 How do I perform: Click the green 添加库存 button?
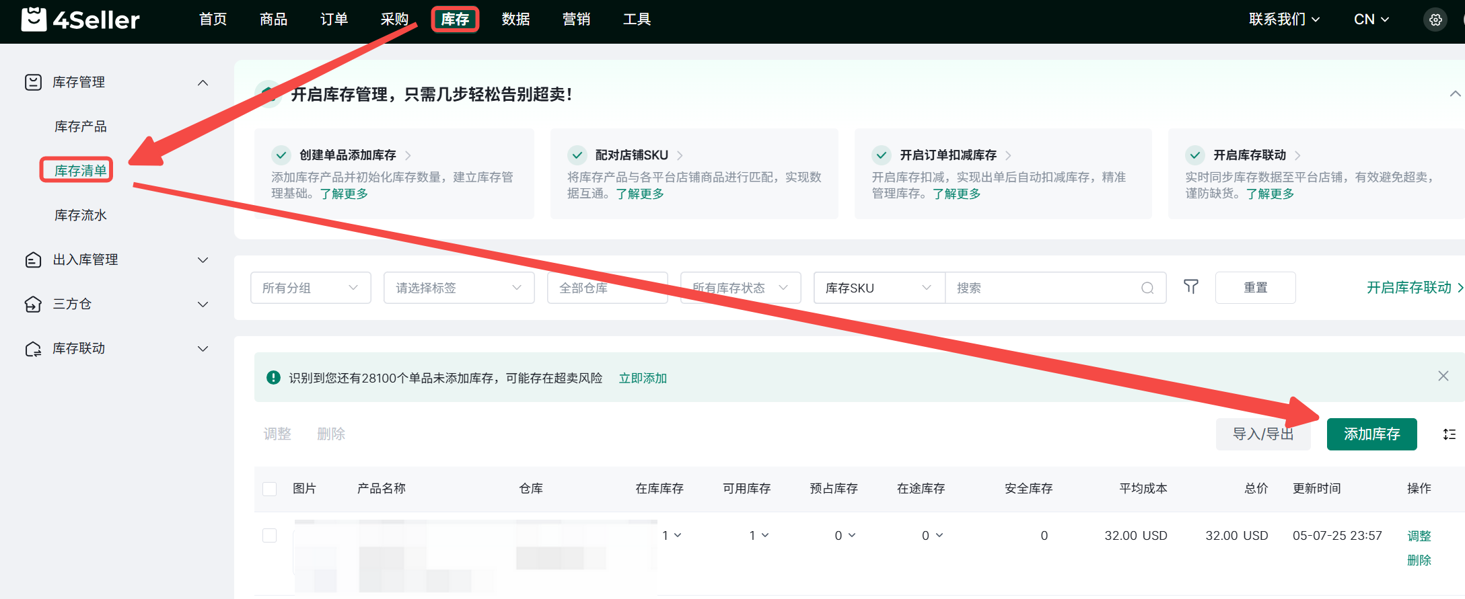pos(1371,434)
